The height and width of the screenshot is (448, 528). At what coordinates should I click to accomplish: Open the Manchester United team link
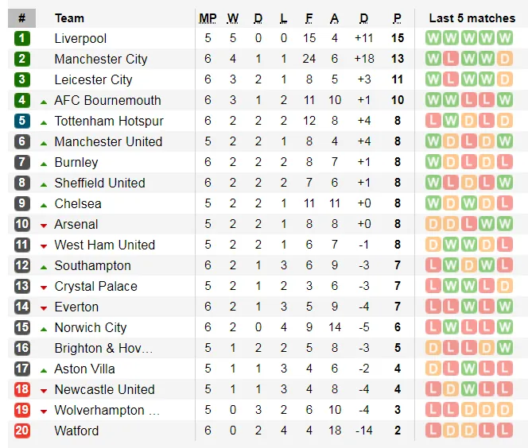pyautogui.click(x=108, y=141)
